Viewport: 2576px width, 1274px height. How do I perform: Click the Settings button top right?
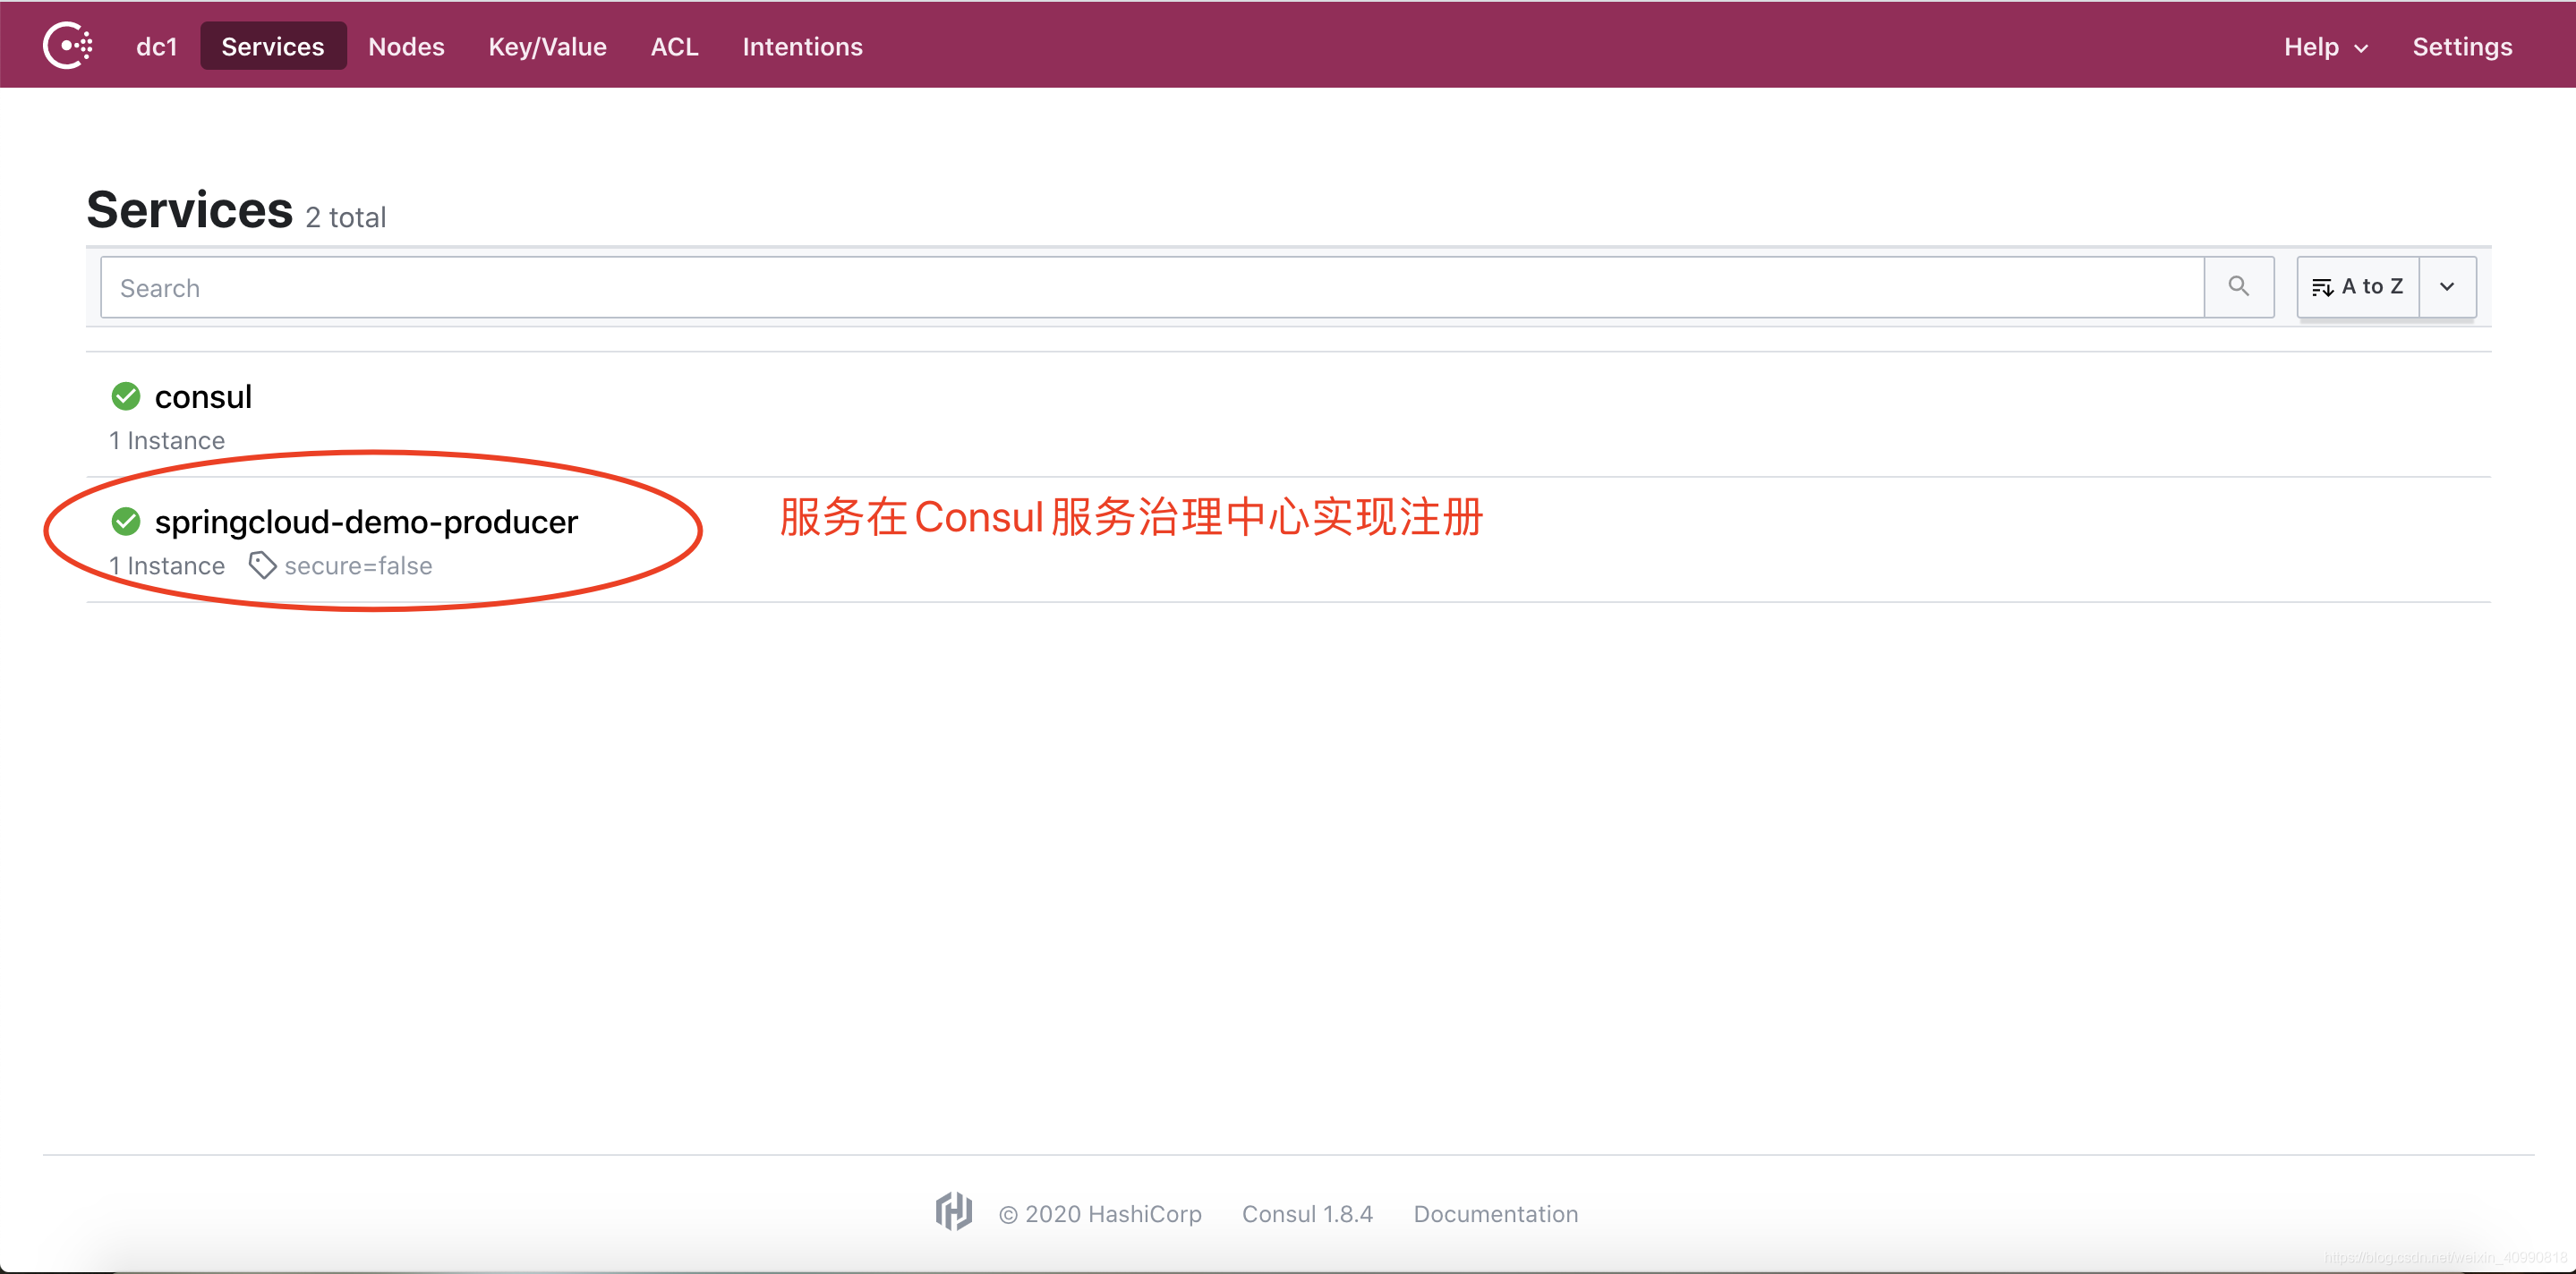click(2461, 45)
